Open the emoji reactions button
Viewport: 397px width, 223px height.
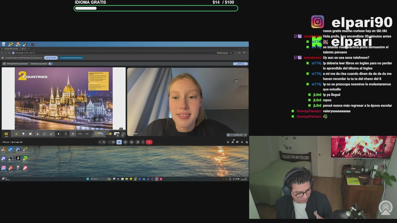click(125, 142)
